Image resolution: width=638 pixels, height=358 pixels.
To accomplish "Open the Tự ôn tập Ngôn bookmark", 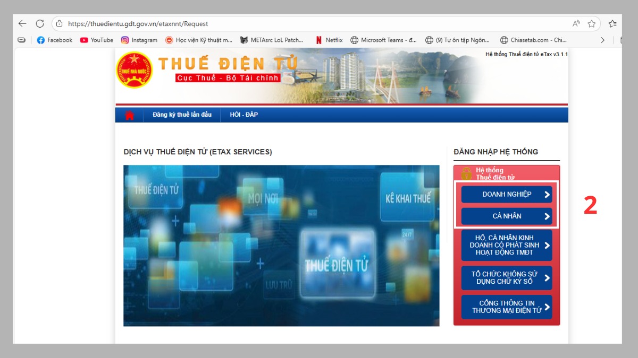I will point(458,40).
